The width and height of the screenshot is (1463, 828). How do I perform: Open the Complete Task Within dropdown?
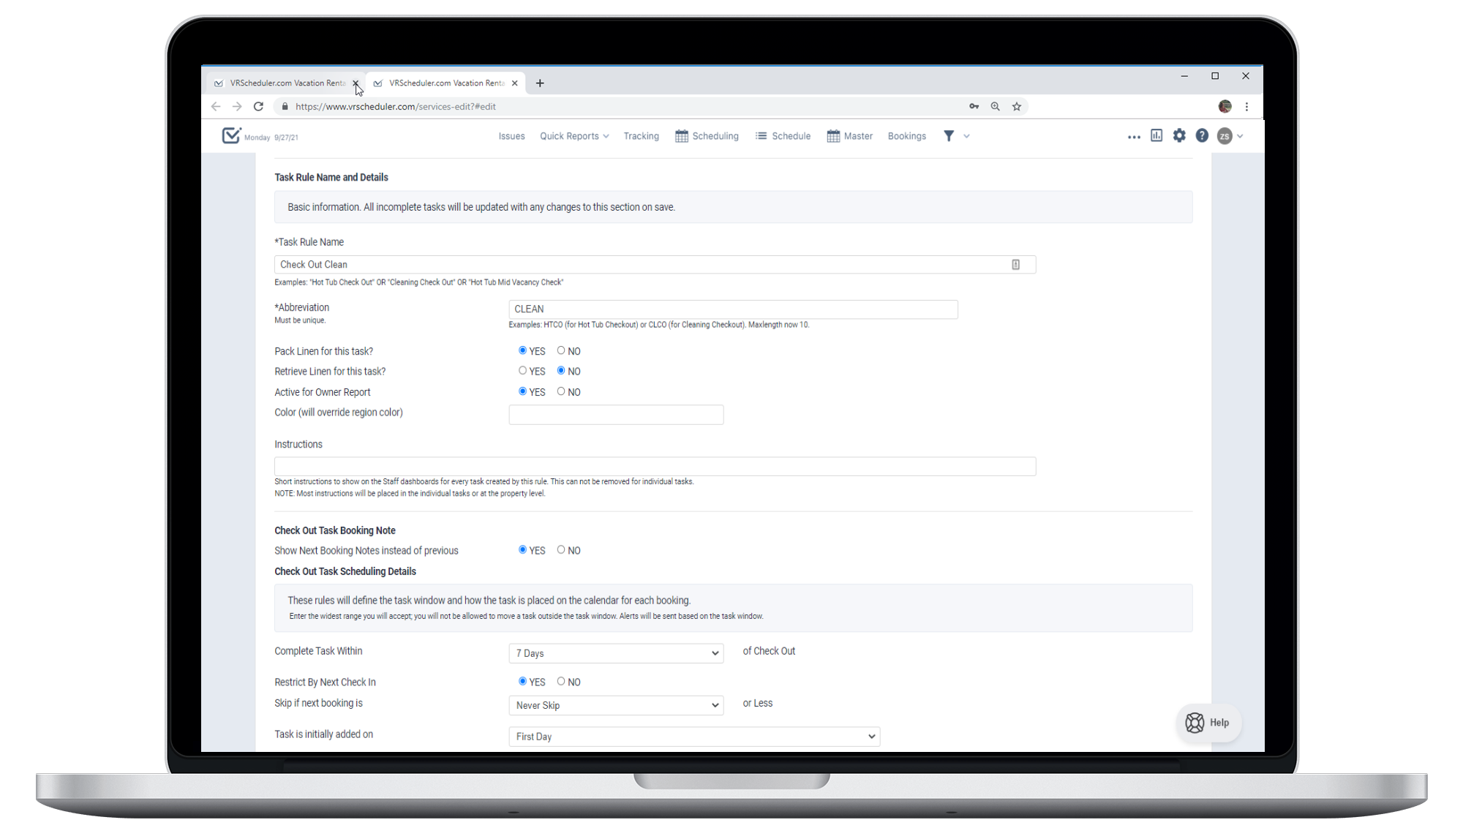[616, 653]
